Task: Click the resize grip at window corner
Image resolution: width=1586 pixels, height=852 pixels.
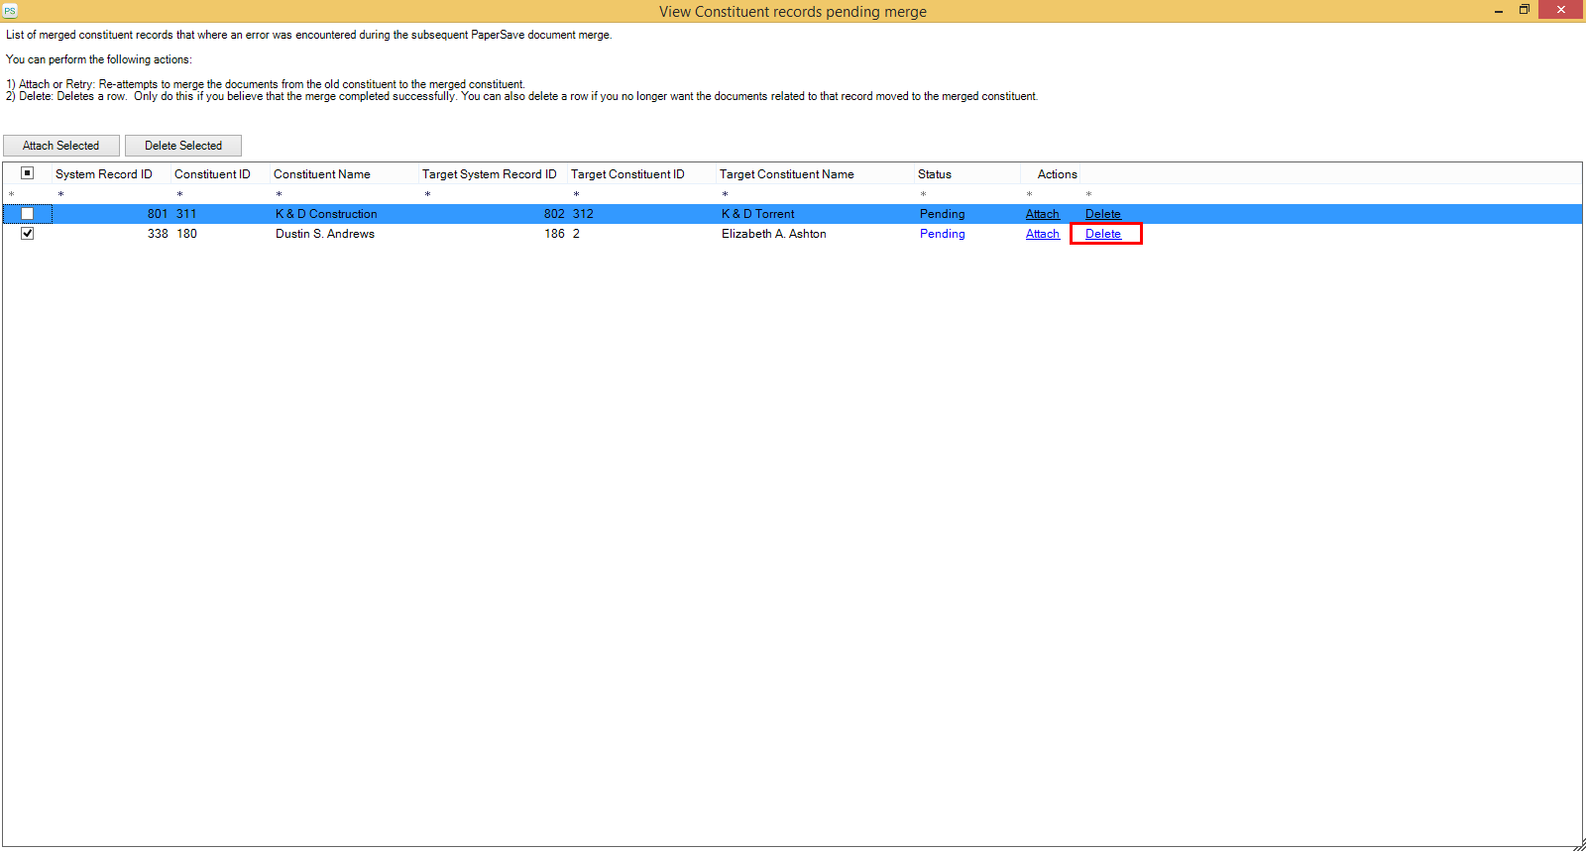Action: (x=1578, y=844)
